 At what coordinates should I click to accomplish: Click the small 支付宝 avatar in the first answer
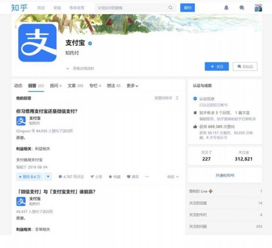21,121
